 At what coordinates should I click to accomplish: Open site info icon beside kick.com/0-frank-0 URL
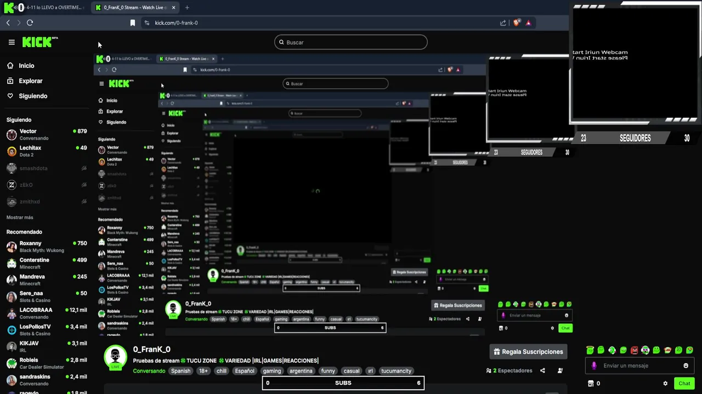pyautogui.click(x=146, y=23)
